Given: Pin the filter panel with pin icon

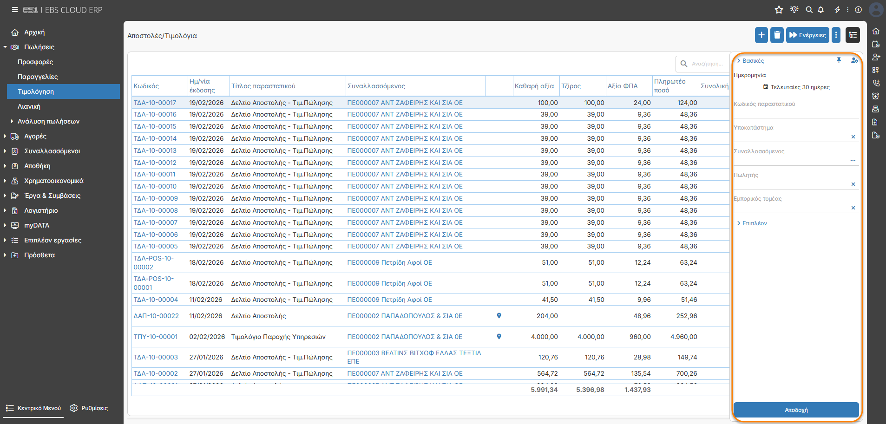Looking at the screenshot, I should tap(839, 60).
